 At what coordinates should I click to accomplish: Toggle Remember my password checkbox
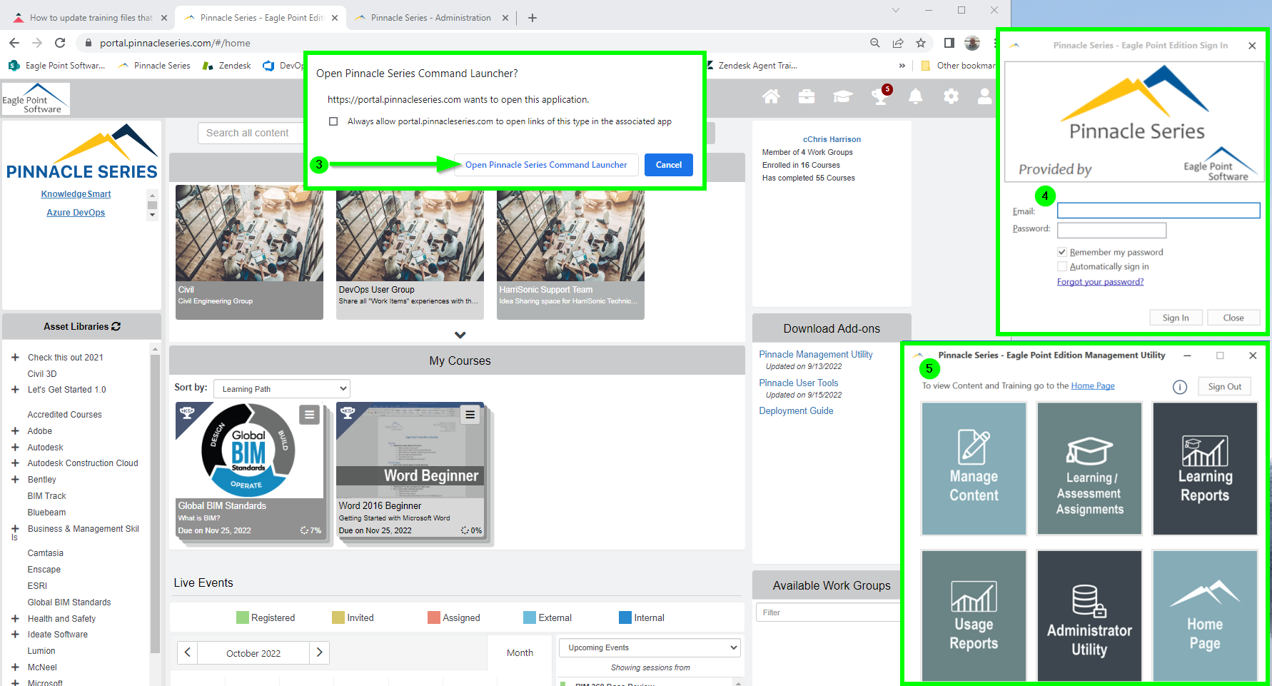1062,252
